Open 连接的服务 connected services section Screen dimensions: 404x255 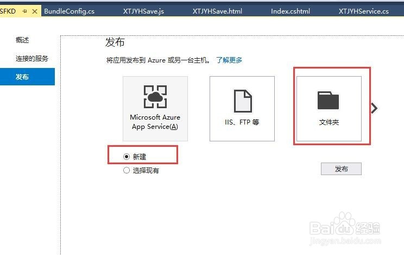click(x=31, y=59)
